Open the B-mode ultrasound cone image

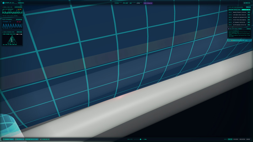coord(12,39)
